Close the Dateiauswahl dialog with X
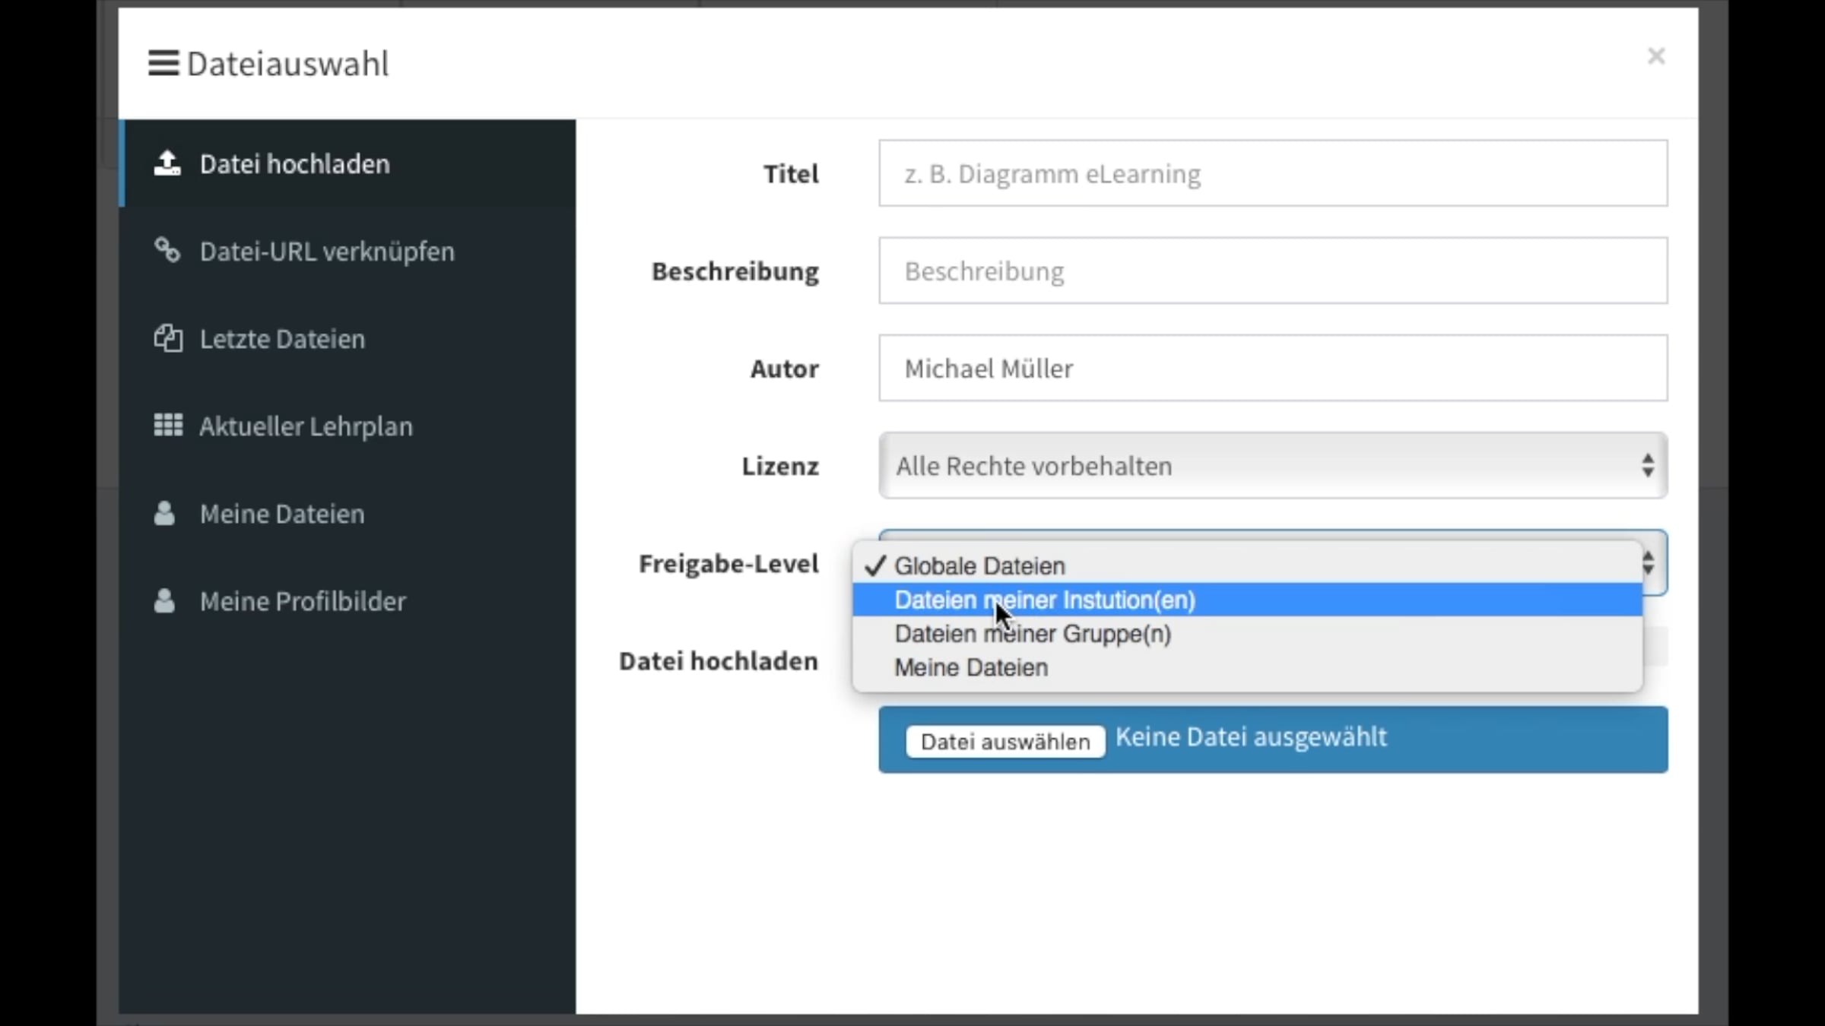1825x1026 pixels. 1656,56
